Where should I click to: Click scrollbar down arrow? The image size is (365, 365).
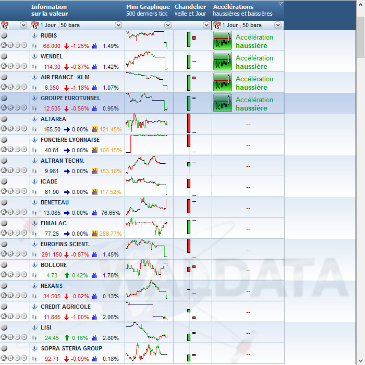tap(360, 360)
